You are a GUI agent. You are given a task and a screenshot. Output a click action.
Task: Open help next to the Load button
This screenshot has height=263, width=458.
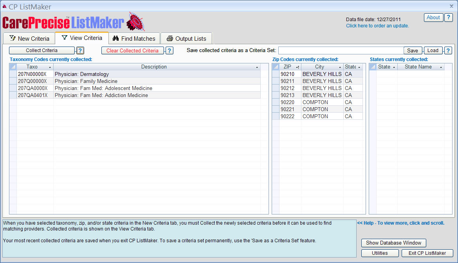[448, 50]
